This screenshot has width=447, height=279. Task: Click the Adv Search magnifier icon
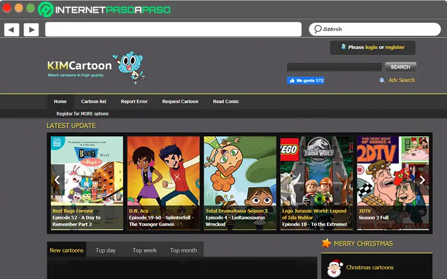tap(382, 80)
